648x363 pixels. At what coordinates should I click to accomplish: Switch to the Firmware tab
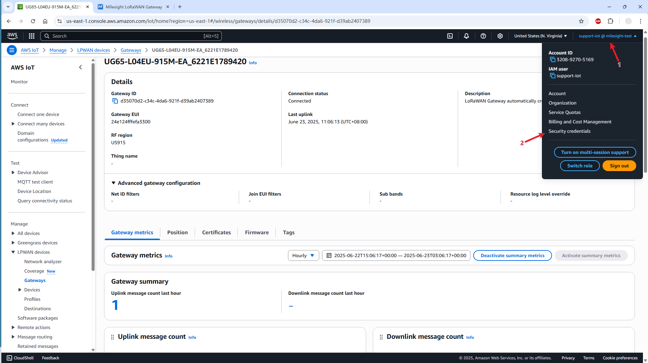(257, 232)
